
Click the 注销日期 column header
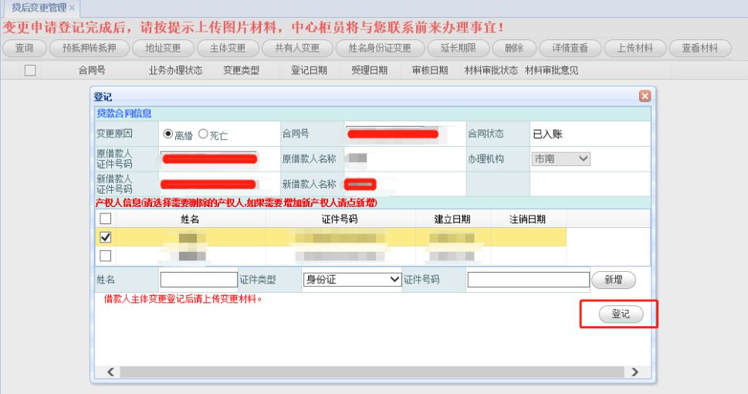tap(527, 219)
